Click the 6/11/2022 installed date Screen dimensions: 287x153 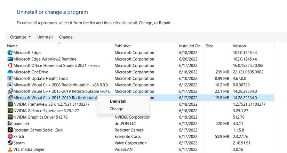click(188, 124)
